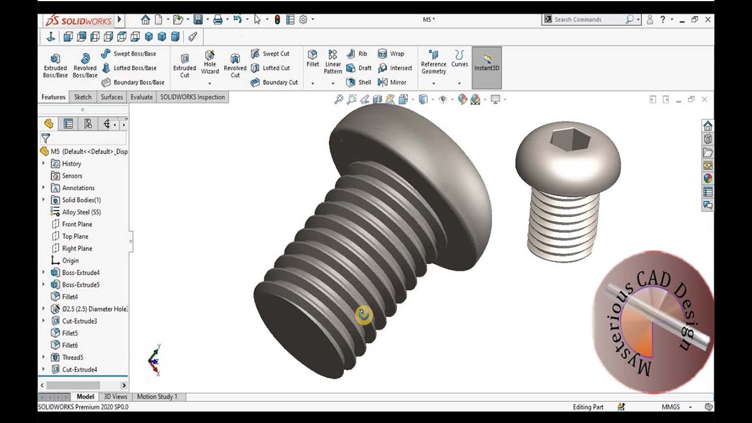Screen dimensions: 752x423
Task: Switch to the 3D Views tab
Action: coord(116,397)
